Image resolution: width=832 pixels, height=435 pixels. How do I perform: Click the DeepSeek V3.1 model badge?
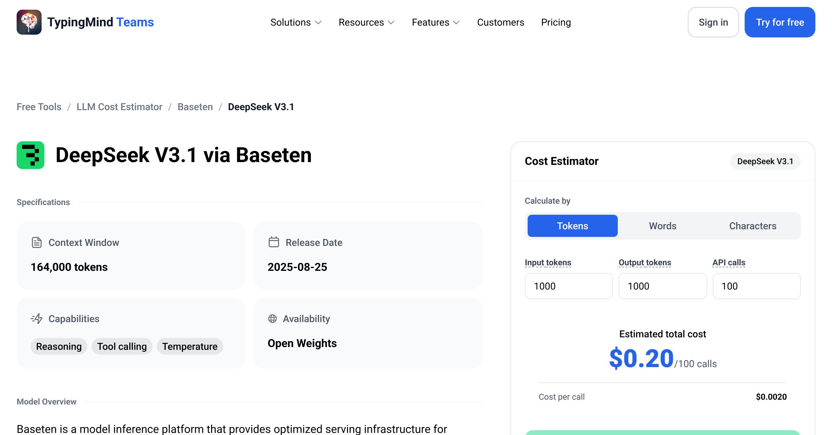pyautogui.click(x=765, y=161)
